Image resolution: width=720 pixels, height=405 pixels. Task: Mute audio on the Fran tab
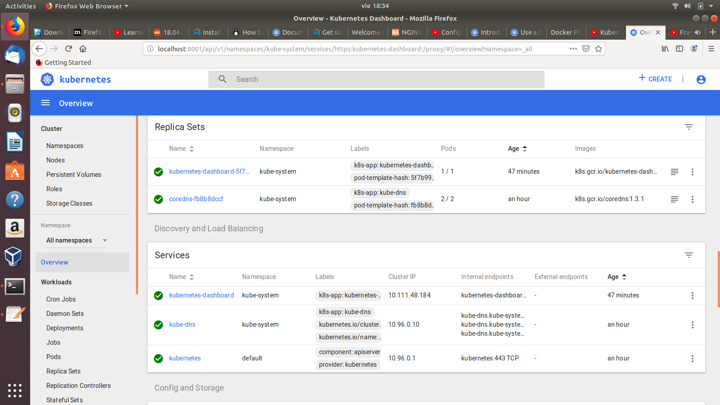pyautogui.click(x=697, y=32)
